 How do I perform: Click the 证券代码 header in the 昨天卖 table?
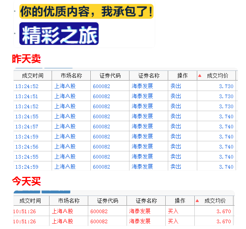pyautogui.click(x=110, y=75)
